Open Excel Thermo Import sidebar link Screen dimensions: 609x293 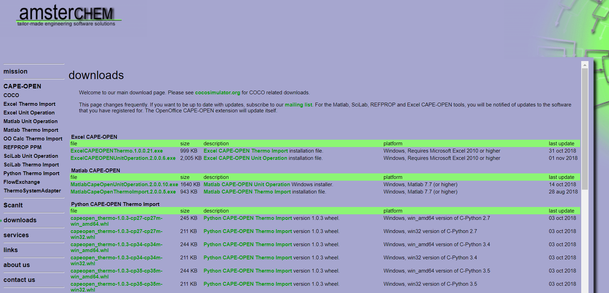pyautogui.click(x=30, y=104)
